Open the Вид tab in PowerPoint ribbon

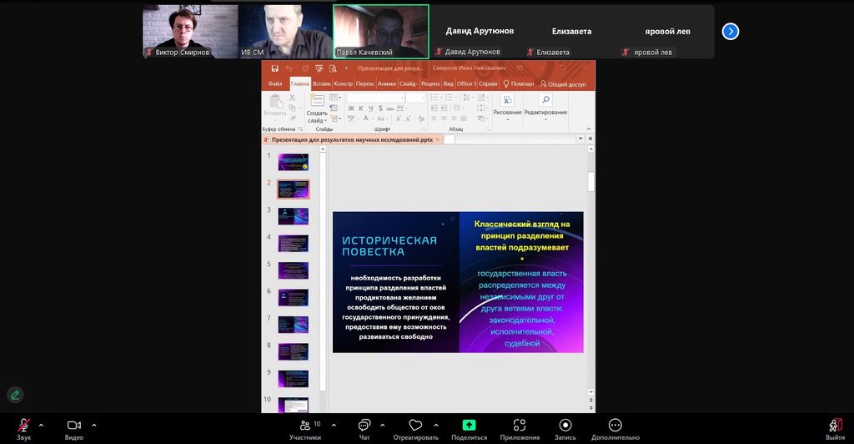(448, 83)
